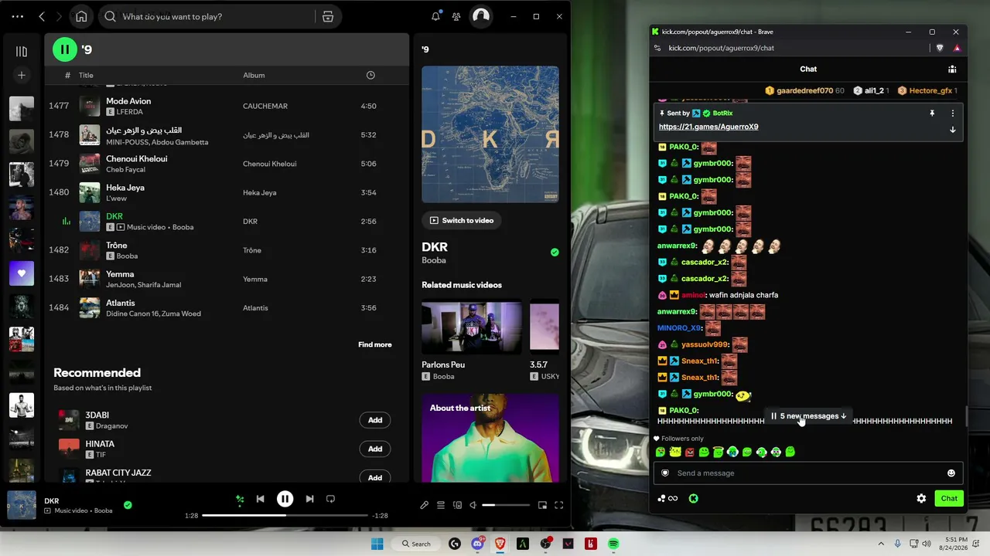The width and height of the screenshot is (990, 556).
Task: Open Discord from the taskbar
Action: [x=477, y=544]
